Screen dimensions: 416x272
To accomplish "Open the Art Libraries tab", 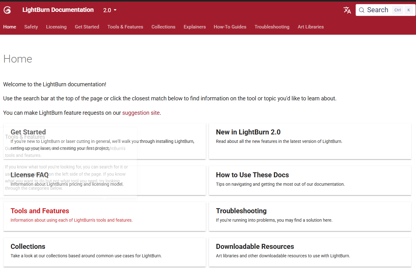I will (x=311, y=27).
